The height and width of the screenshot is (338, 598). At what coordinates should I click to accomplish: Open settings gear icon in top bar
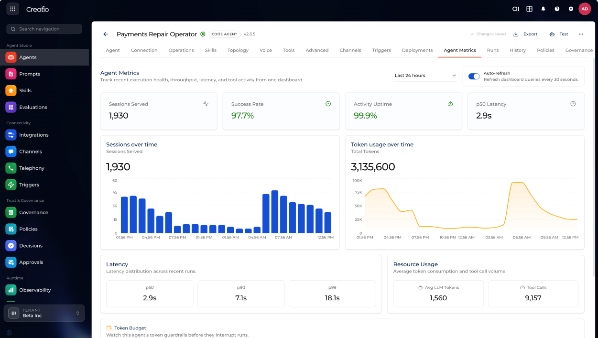571,9
